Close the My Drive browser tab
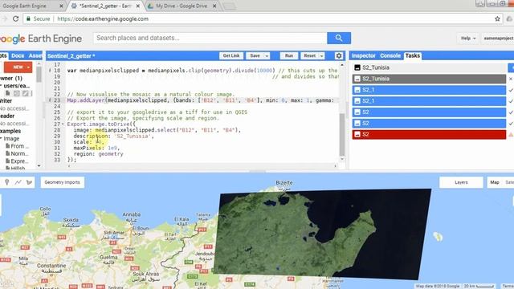Viewport: 514px width, 289px height. point(214,6)
